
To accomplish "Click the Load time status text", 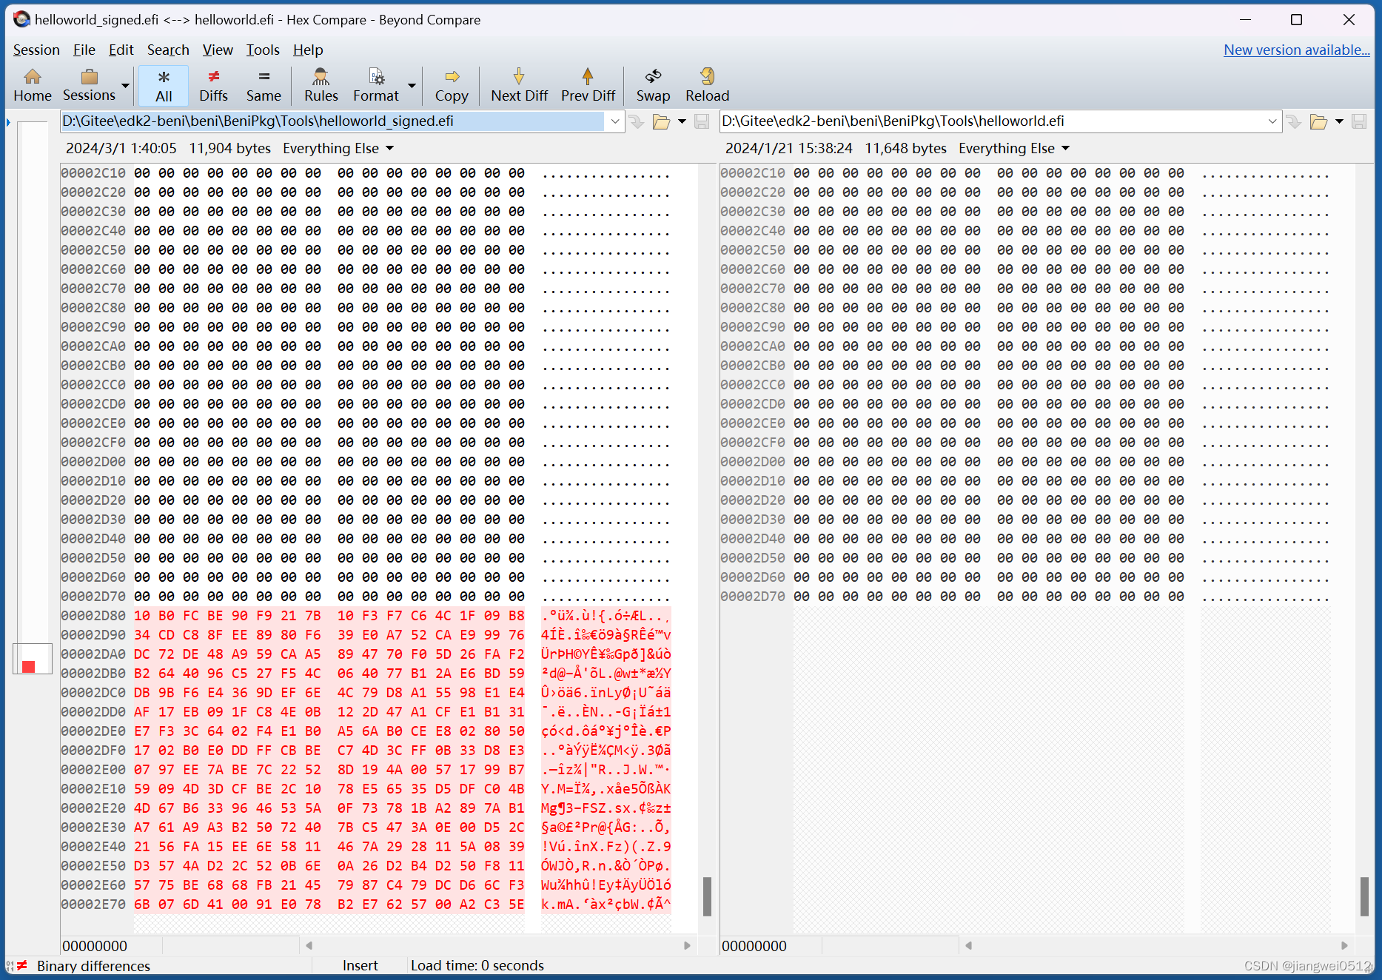I will (x=477, y=965).
